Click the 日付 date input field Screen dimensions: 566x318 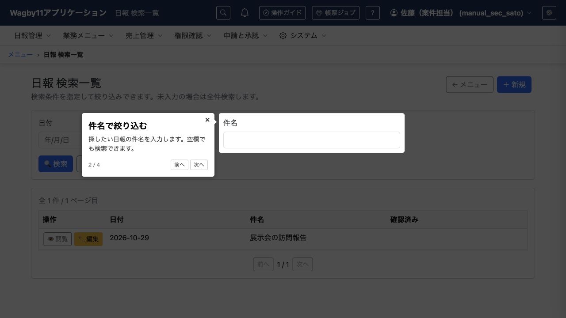[60, 140]
